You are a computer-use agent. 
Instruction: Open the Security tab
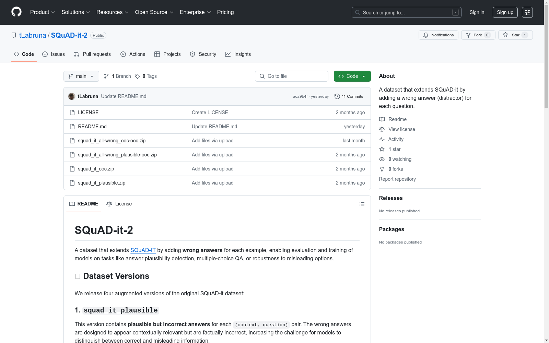(203, 54)
